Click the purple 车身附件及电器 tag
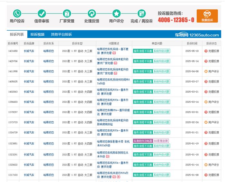Viewport: 225px width, 182px height. tap(143, 141)
